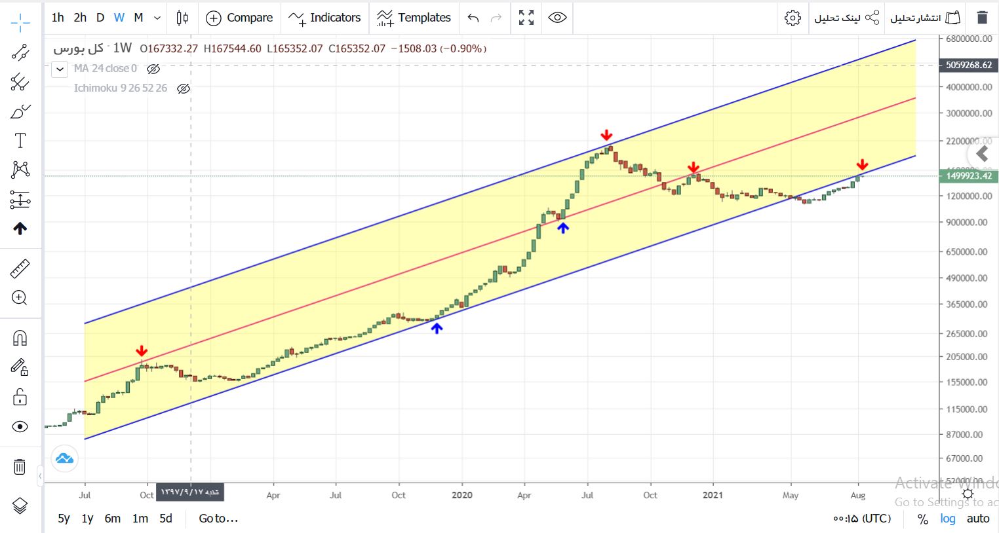Toggle auto scale mode
Viewport: 999px width, 533px height.
(x=978, y=519)
